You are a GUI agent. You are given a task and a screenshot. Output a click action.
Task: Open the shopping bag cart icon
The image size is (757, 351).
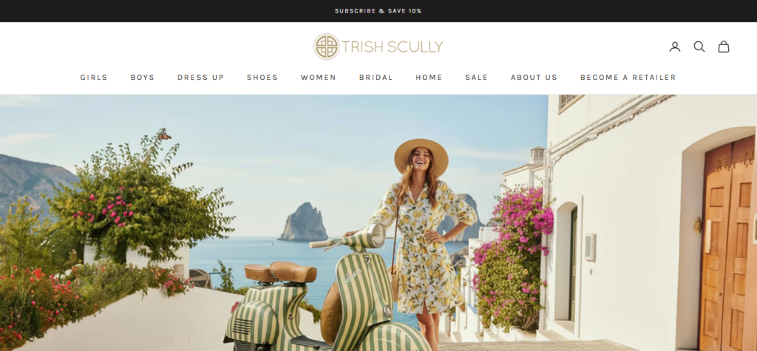(x=723, y=47)
